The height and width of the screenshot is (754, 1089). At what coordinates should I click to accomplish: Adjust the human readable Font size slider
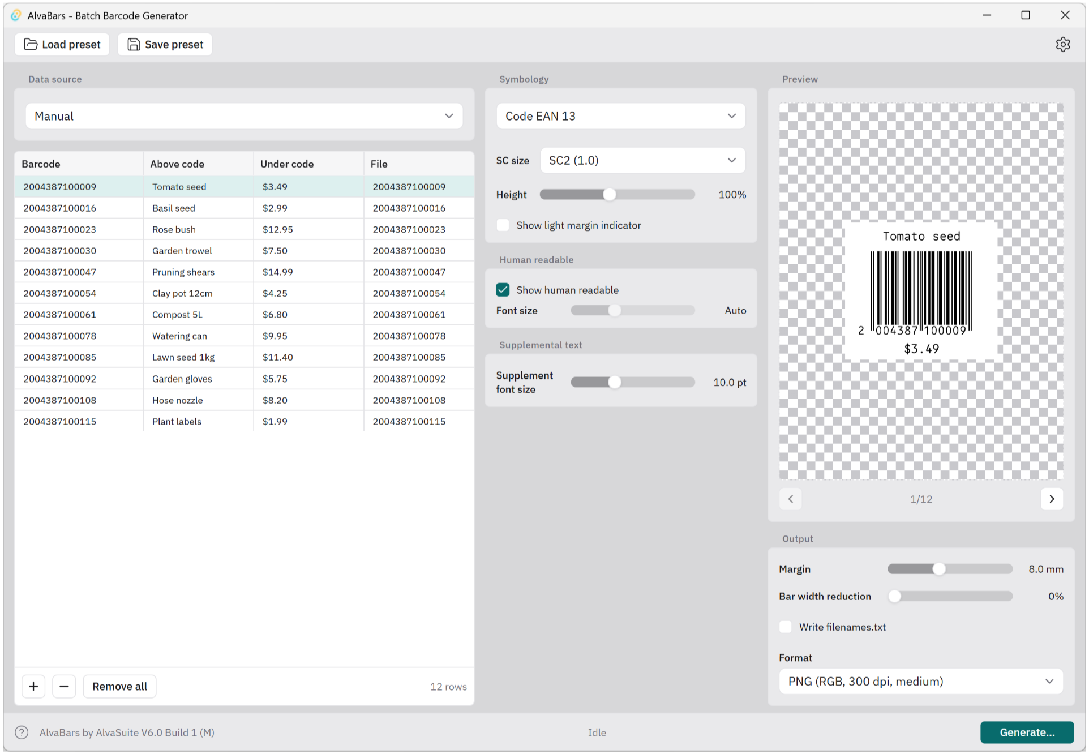click(x=632, y=311)
